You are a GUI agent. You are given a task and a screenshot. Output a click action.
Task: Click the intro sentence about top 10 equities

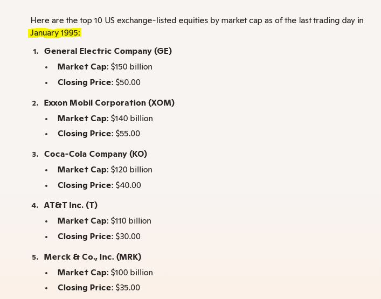coord(197,20)
